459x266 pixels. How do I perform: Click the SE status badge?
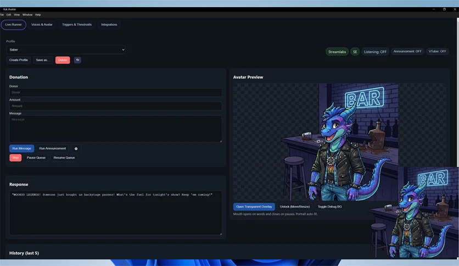355,52
